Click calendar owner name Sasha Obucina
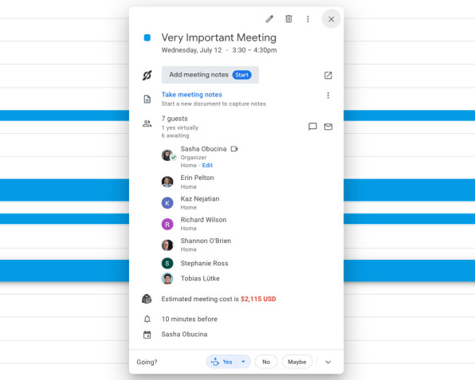 [x=184, y=335]
